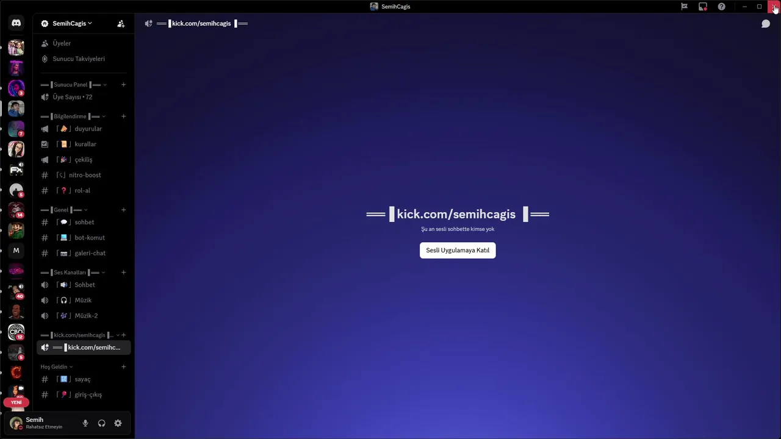This screenshot has height=439, width=781.
Task: Click kick.com/semihcagis channel header title
Action: point(202,24)
